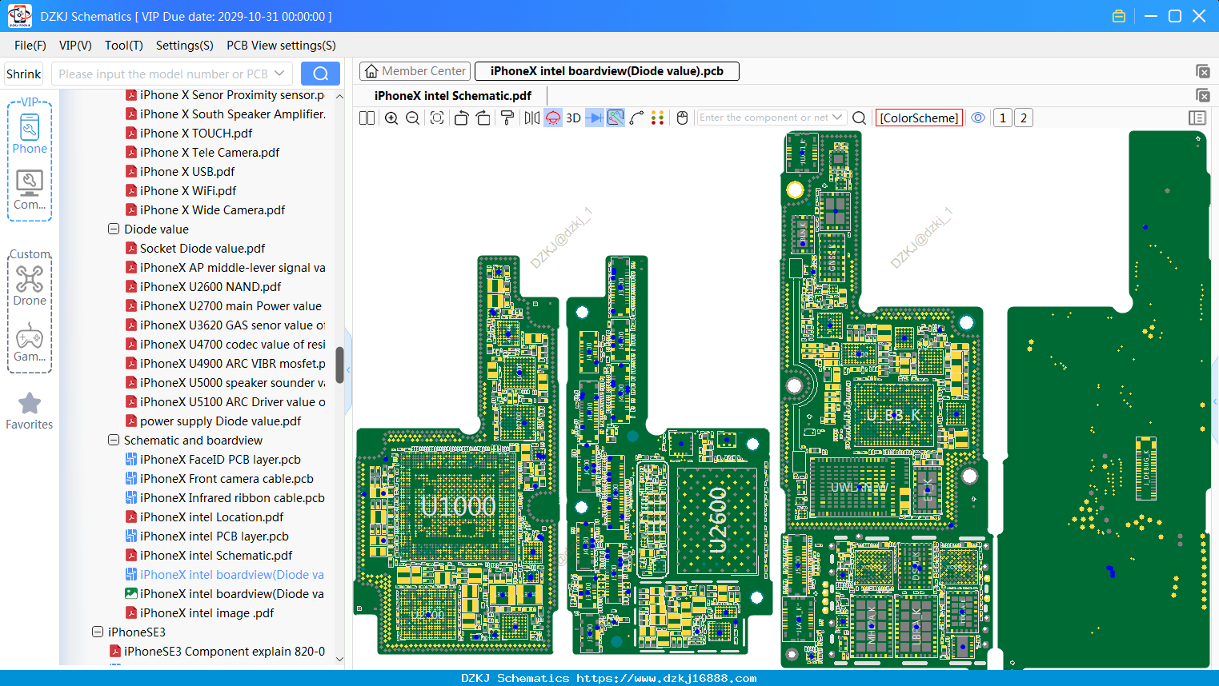Select the Computer category icon

(30, 190)
